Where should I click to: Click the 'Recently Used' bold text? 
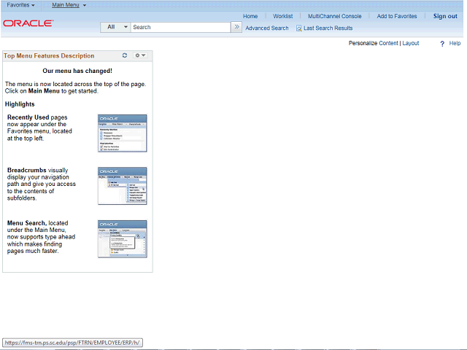coord(28,117)
